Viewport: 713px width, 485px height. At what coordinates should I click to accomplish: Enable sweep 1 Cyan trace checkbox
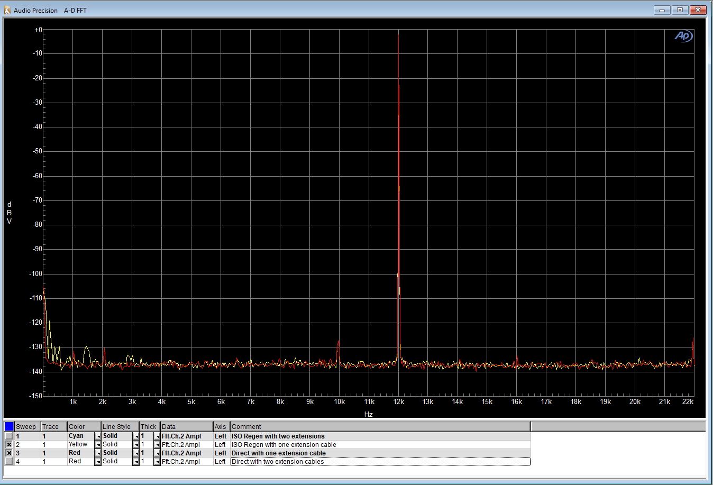click(9, 436)
